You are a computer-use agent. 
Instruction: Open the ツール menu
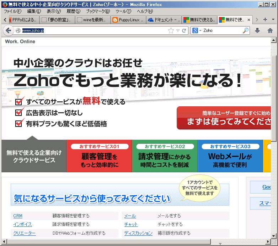pos(123,11)
